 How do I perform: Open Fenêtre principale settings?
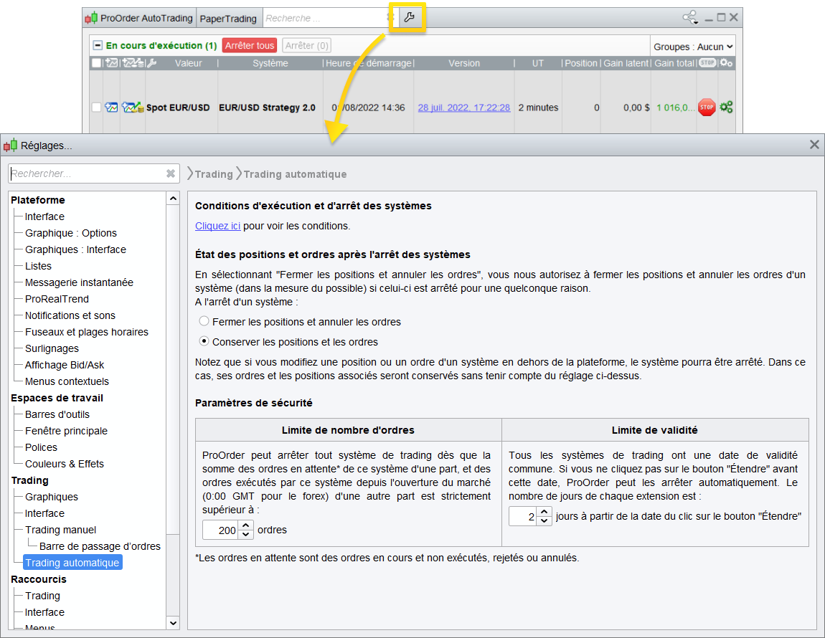coord(66,431)
